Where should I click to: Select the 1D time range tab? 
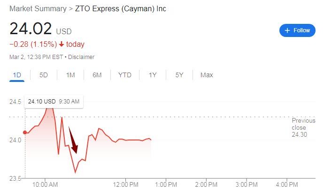[x=17, y=75]
